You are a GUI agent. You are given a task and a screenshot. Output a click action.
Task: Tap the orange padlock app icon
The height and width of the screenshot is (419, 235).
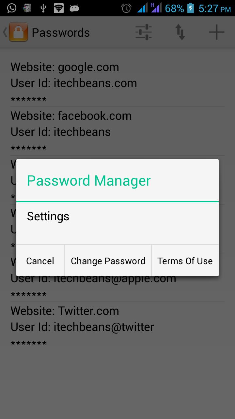(18, 32)
